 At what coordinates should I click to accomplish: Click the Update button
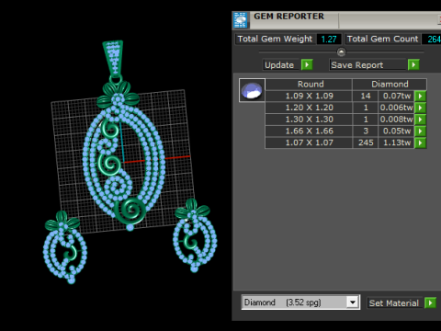282,65
